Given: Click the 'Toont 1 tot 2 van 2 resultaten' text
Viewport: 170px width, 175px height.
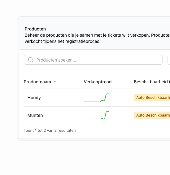Looking at the screenshot, I should click(50, 131).
